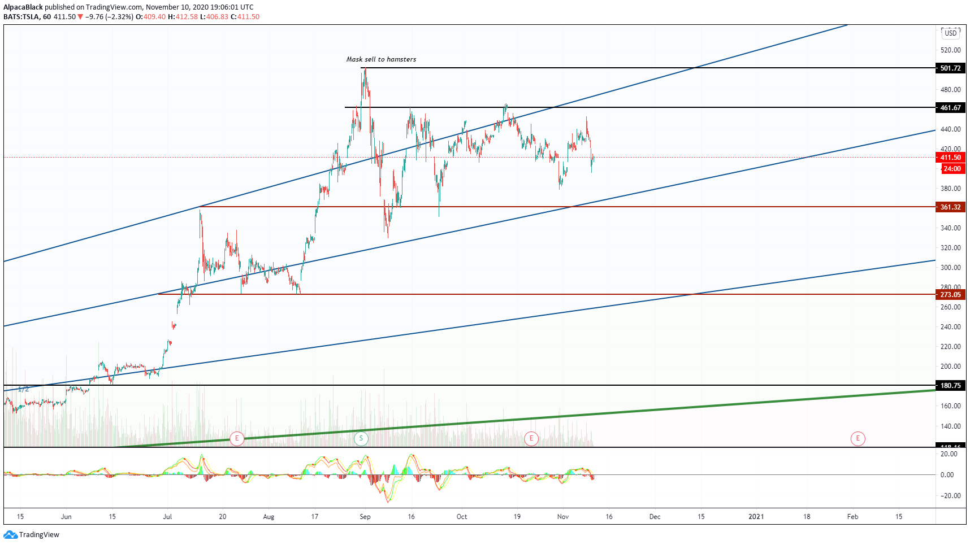Screen dimensions: 970x545
Task: Click the 24:00 countdown label
Action: coord(952,169)
